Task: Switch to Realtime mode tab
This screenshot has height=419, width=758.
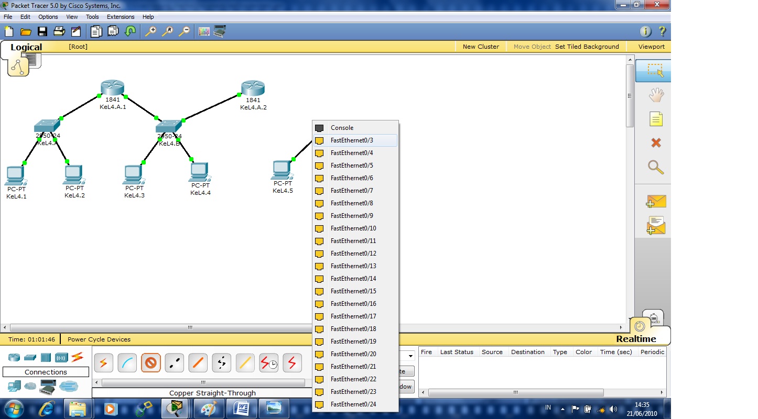Action: [636, 339]
